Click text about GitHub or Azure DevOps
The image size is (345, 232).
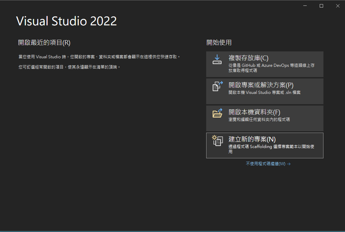(x=271, y=68)
